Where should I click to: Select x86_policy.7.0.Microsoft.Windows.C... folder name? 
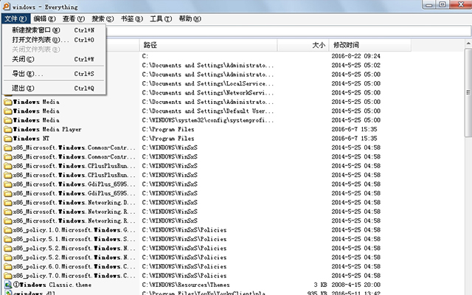pyautogui.click(x=74, y=276)
